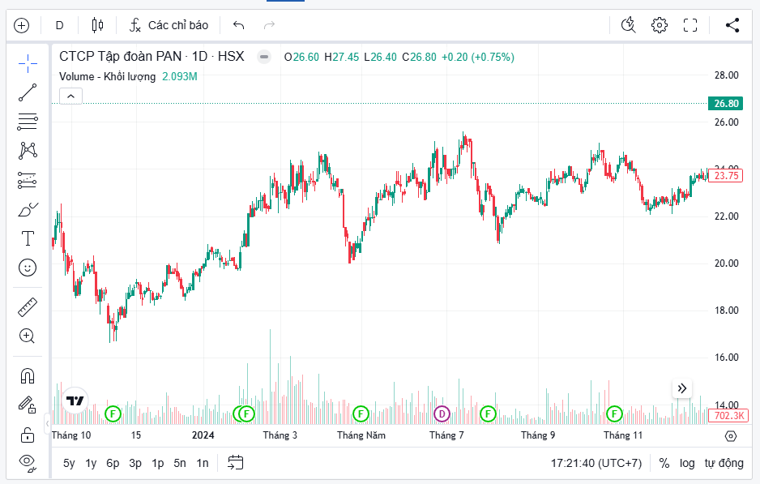Click the dividend D marker on timeline
760x484 pixels.
[x=442, y=414]
